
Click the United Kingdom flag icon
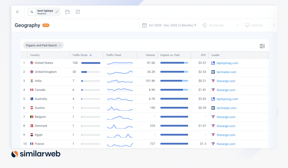[x=32, y=72]
